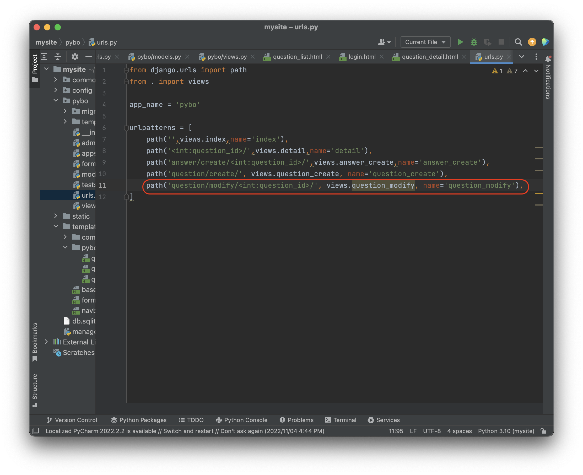
Task: Click Collapse All icon in project panel
Action: tap(57, 57)
